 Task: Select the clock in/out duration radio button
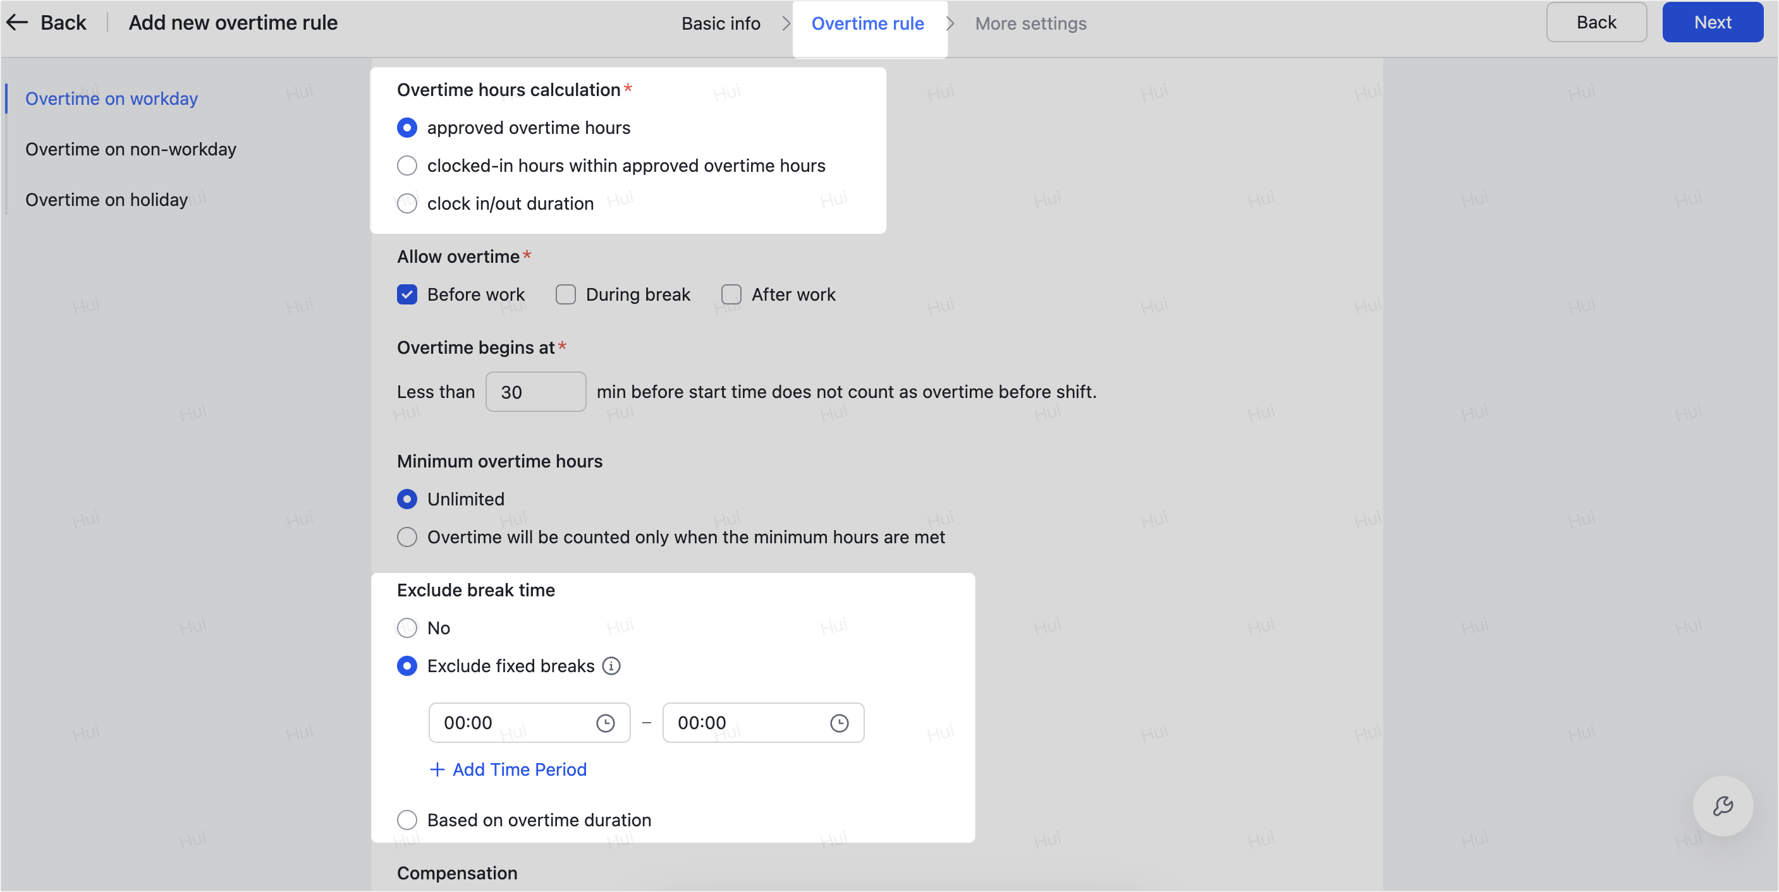pos(408,203)
